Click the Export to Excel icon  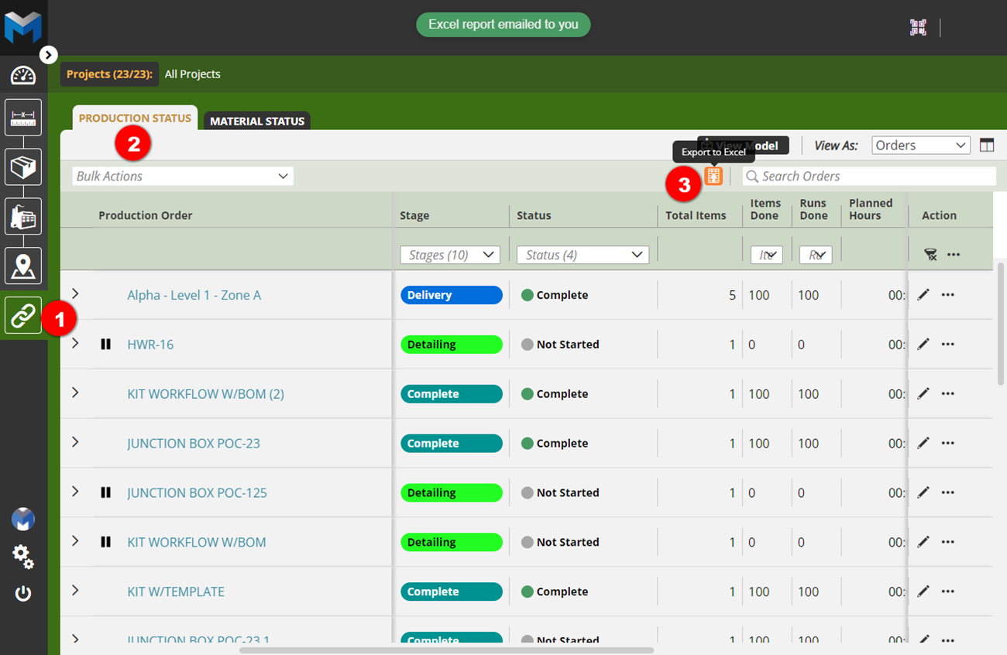point(713,177)
